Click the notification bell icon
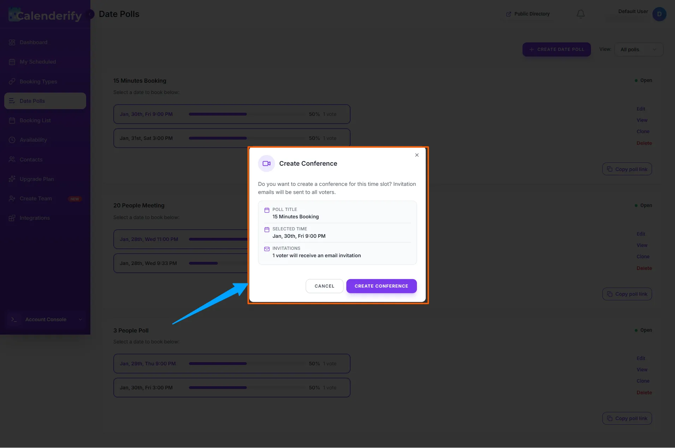Image resolution: width=675 pixels, height=448 pixels. pos(581,14)
